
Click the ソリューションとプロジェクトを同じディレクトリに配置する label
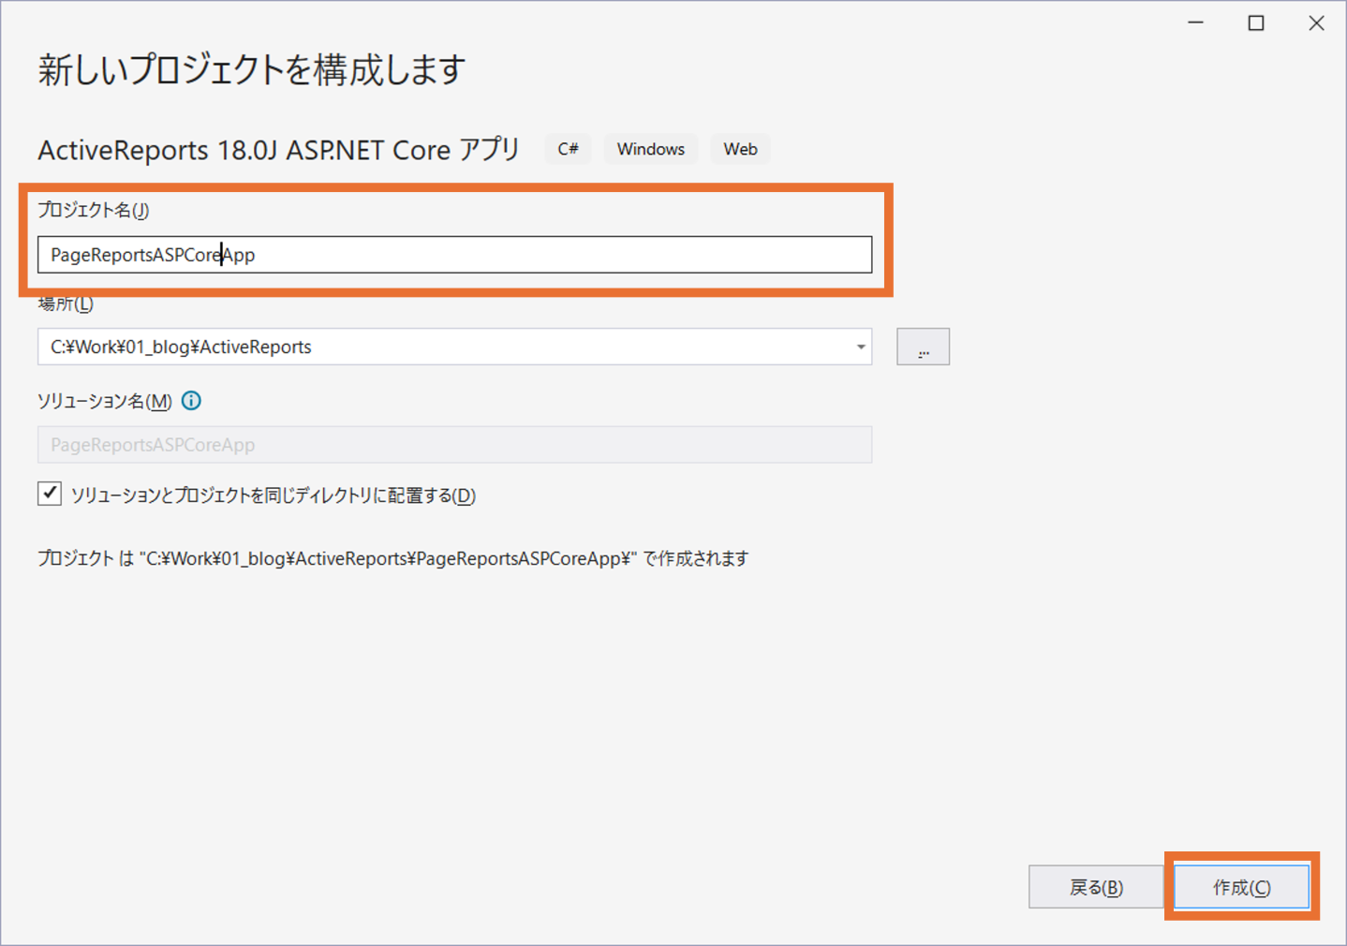click(273, 495)
